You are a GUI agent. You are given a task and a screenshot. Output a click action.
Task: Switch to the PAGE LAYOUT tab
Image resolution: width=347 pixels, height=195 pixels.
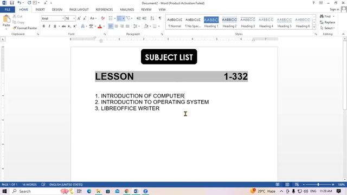pyautogui.click(x=79, y=10)
